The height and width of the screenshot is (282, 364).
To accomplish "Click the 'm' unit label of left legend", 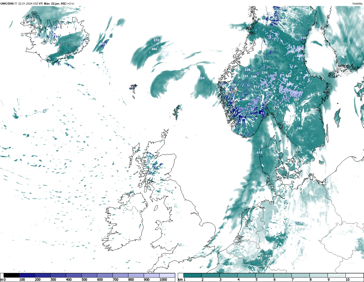I will pyautogui.click(x=1, y=280).
